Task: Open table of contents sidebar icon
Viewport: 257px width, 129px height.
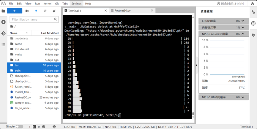Action: 4,45
